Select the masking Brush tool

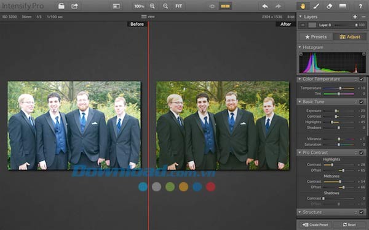316,6
